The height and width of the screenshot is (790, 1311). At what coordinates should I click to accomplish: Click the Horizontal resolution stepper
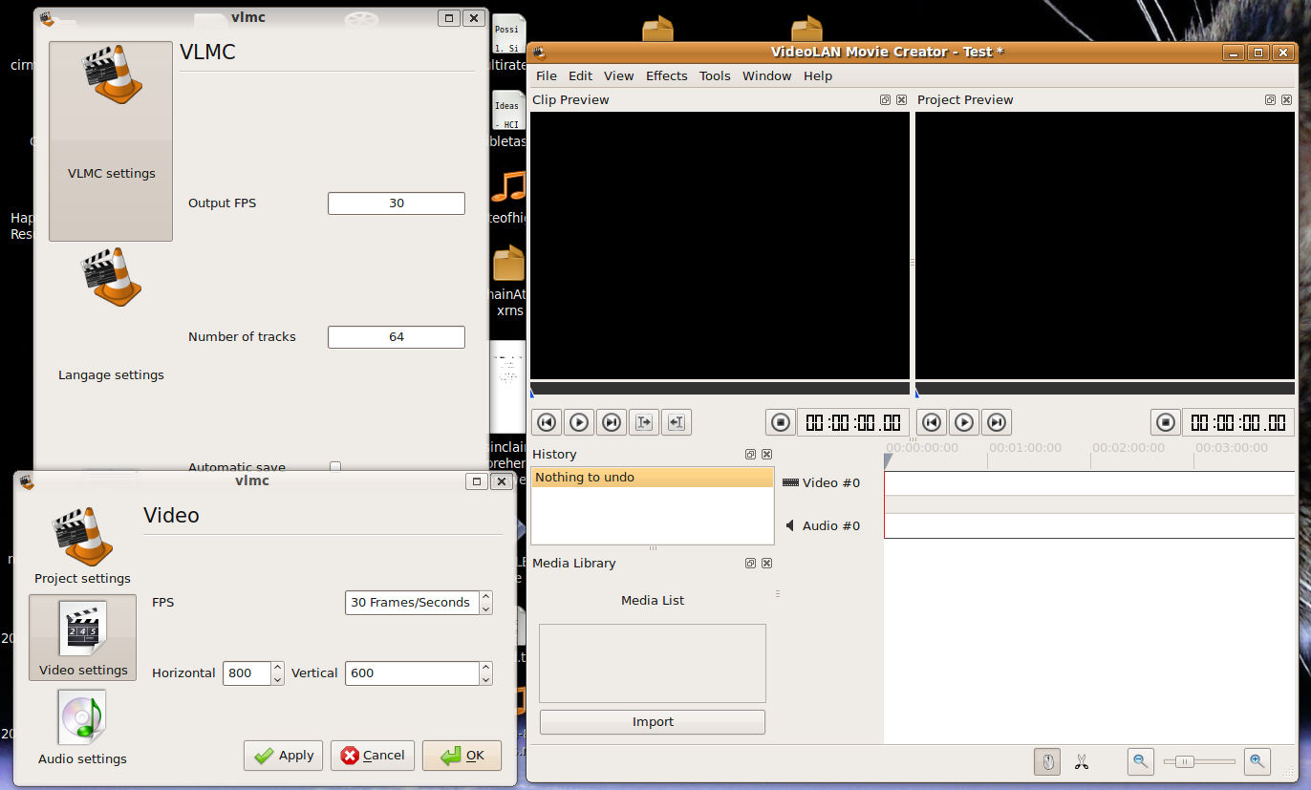tap(277, 673)
